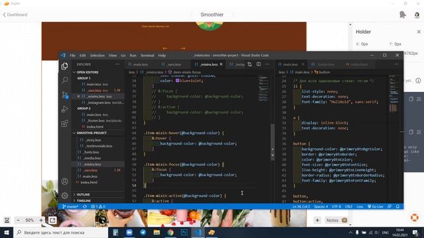Click the Windows taskbar search field
This screenshot has width=424, height=238.
tap(60, 232)
